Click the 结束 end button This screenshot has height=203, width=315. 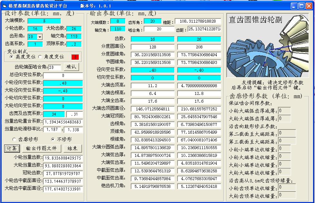73,148
